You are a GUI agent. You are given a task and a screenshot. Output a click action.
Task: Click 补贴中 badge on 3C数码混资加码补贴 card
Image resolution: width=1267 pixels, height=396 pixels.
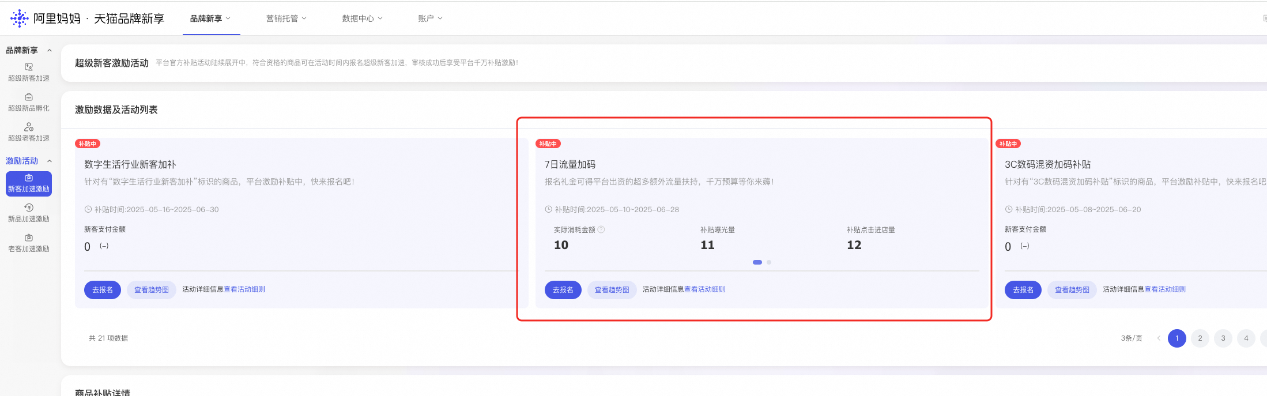tap(1008, 144)
